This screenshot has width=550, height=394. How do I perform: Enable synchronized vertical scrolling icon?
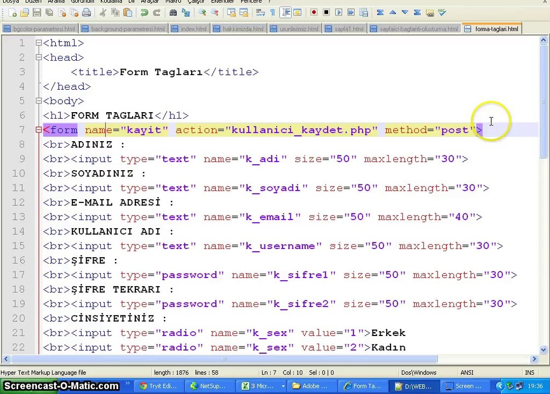tap(231, 13)
